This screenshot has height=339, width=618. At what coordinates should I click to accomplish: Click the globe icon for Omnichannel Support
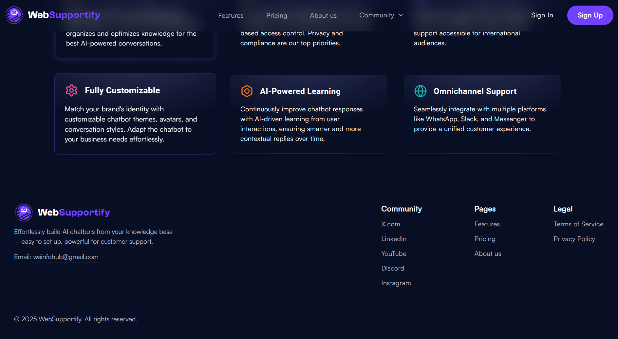(420, 91)
